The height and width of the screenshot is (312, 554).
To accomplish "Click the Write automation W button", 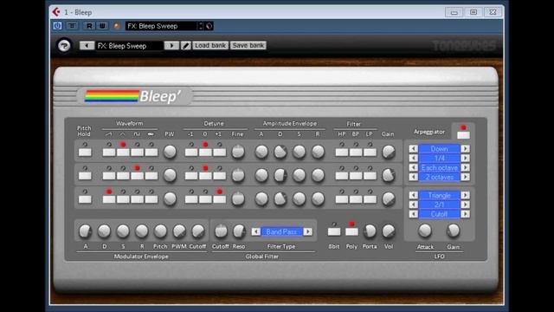I will (102, 26).
